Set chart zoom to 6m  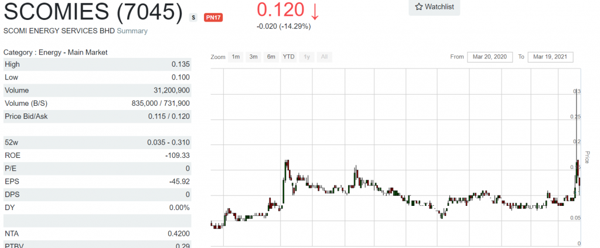(271, 57)
